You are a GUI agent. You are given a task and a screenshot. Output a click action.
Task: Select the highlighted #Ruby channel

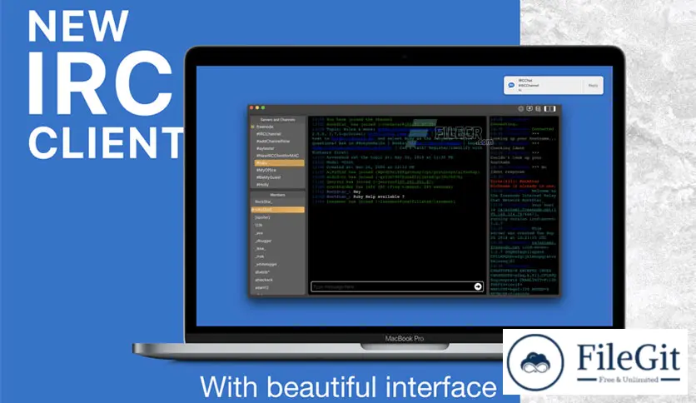279,163
